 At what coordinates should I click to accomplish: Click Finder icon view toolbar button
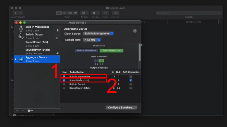59,13
